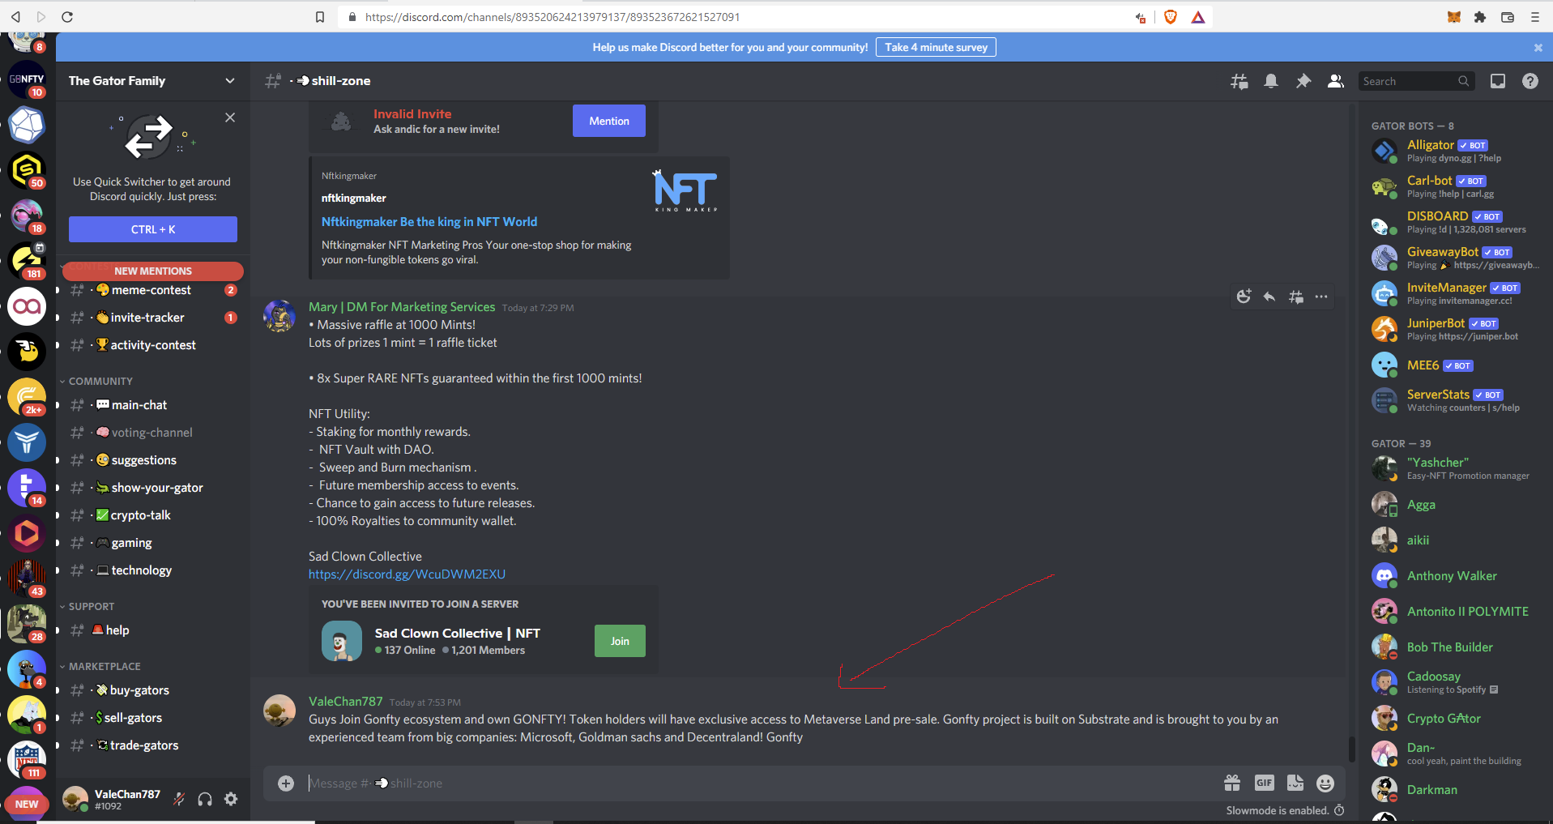Reply to Mary's message
The image size is (1553, 824).
pyautogui.click(x=1269, y=297)
